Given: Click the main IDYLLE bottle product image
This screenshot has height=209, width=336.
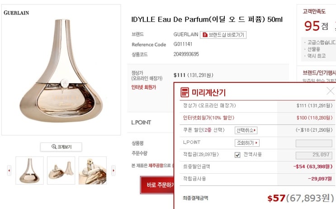Looking at the screenshot, I should point(62,70).
